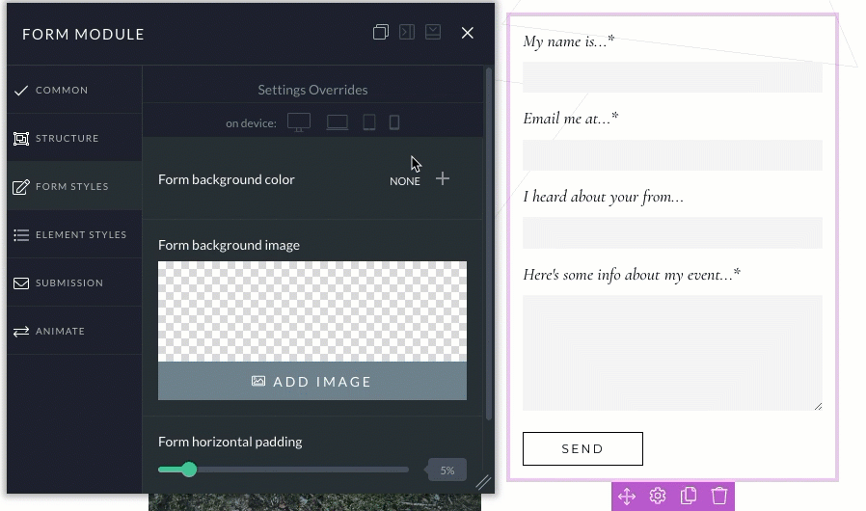Click the move module icon
866x511 pixels.
[627, 497]
